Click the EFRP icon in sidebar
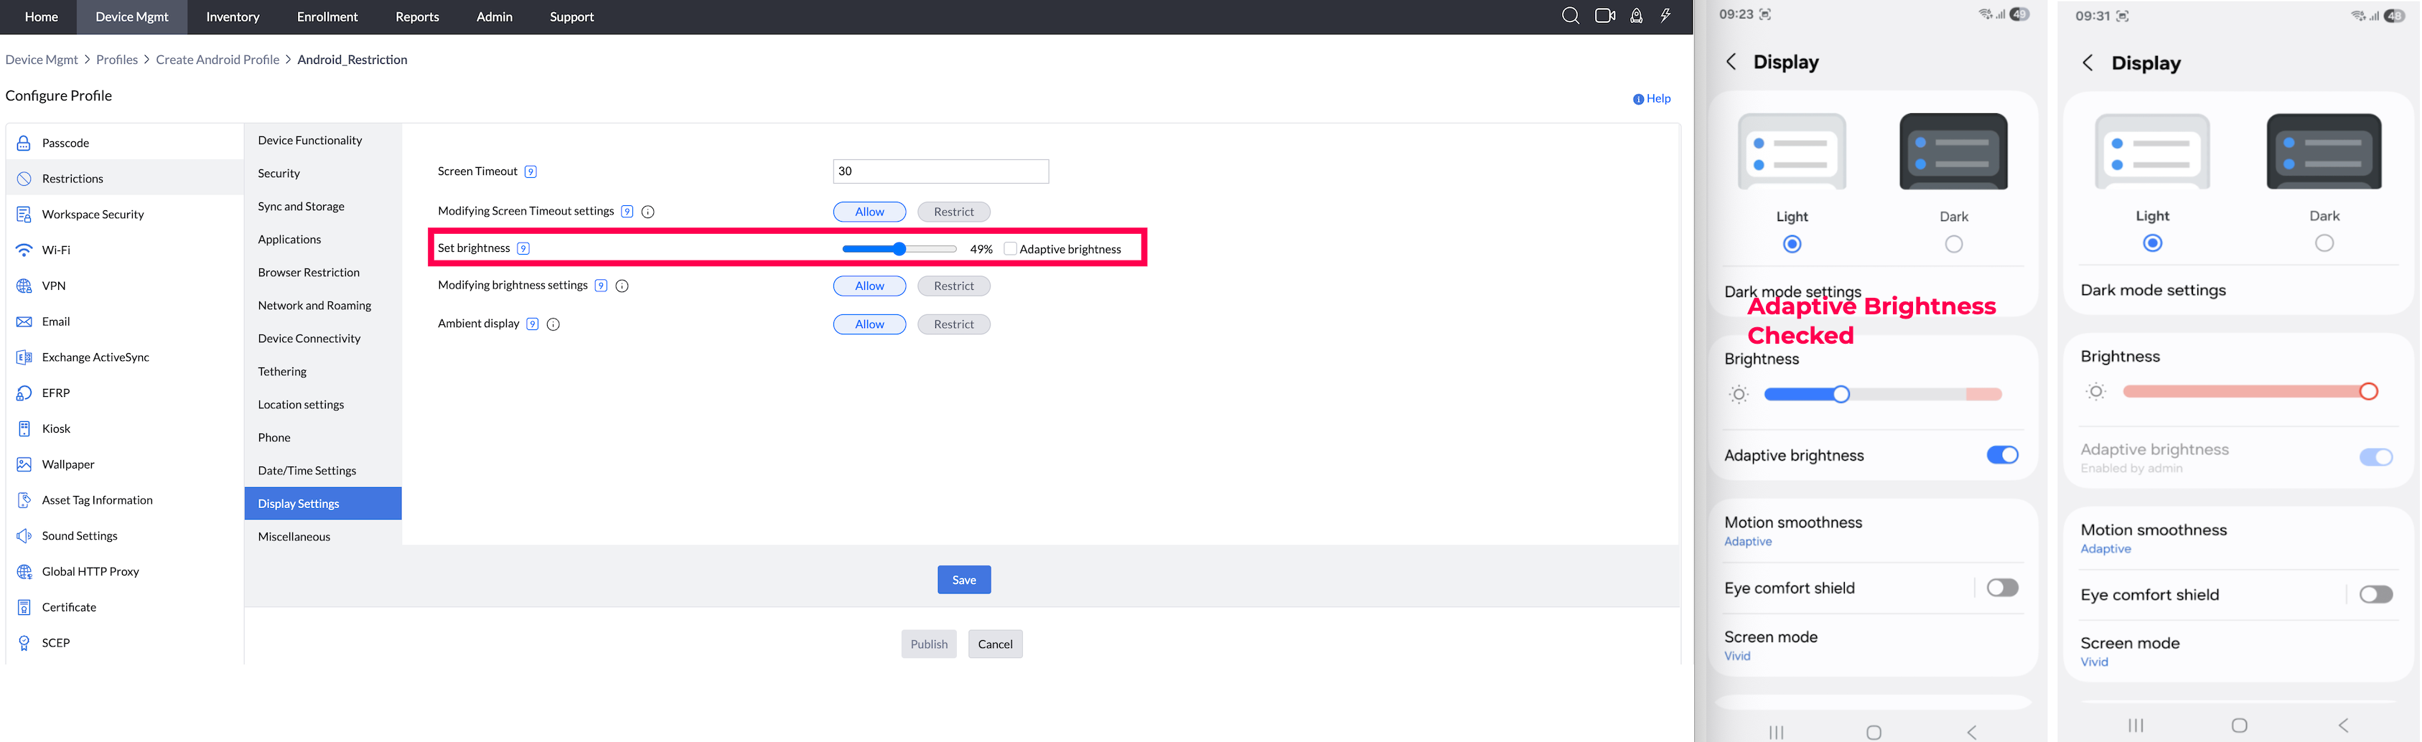Screen dimensions: 2422x742 click(24, 393)
